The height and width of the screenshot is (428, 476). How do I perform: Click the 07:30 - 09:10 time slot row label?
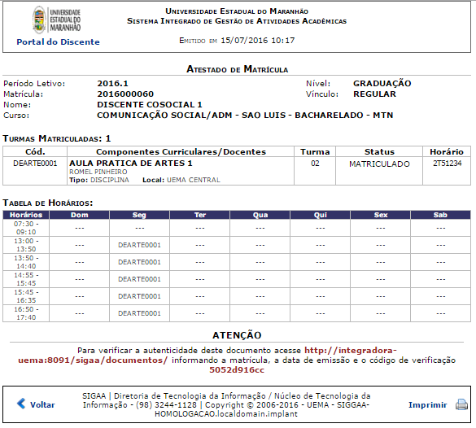pos(26,228)
